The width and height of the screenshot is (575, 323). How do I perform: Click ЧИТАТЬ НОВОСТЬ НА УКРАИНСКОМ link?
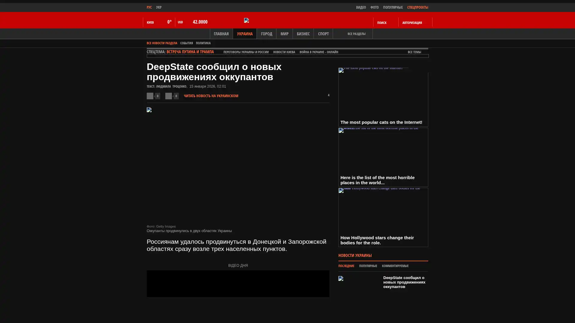click(x=211, y=96)
